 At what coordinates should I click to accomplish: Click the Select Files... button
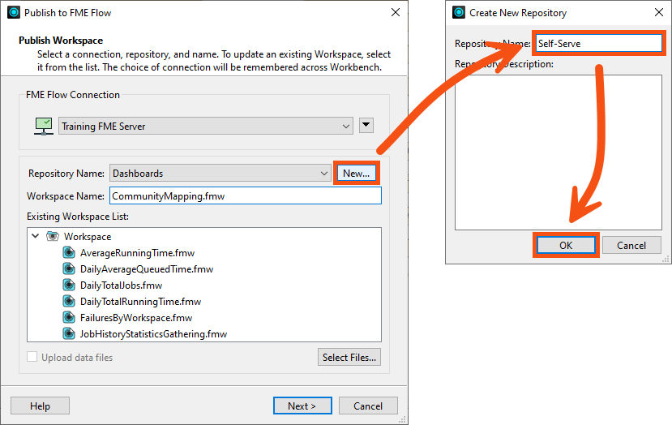click(x=349, y=357)
